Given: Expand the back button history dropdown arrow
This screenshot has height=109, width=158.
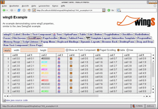Looking at the screenshot, I should pyautogui.click(x=7, y=10).
